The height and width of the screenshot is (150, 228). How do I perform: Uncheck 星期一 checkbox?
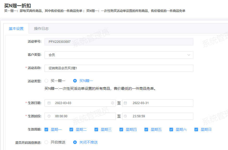click(46, 129)
